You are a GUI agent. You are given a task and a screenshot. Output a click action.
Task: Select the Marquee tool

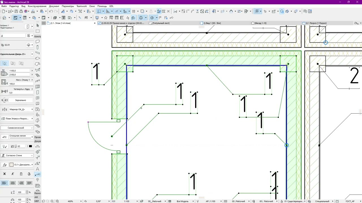pyautogui.click(x=38, y=31)
